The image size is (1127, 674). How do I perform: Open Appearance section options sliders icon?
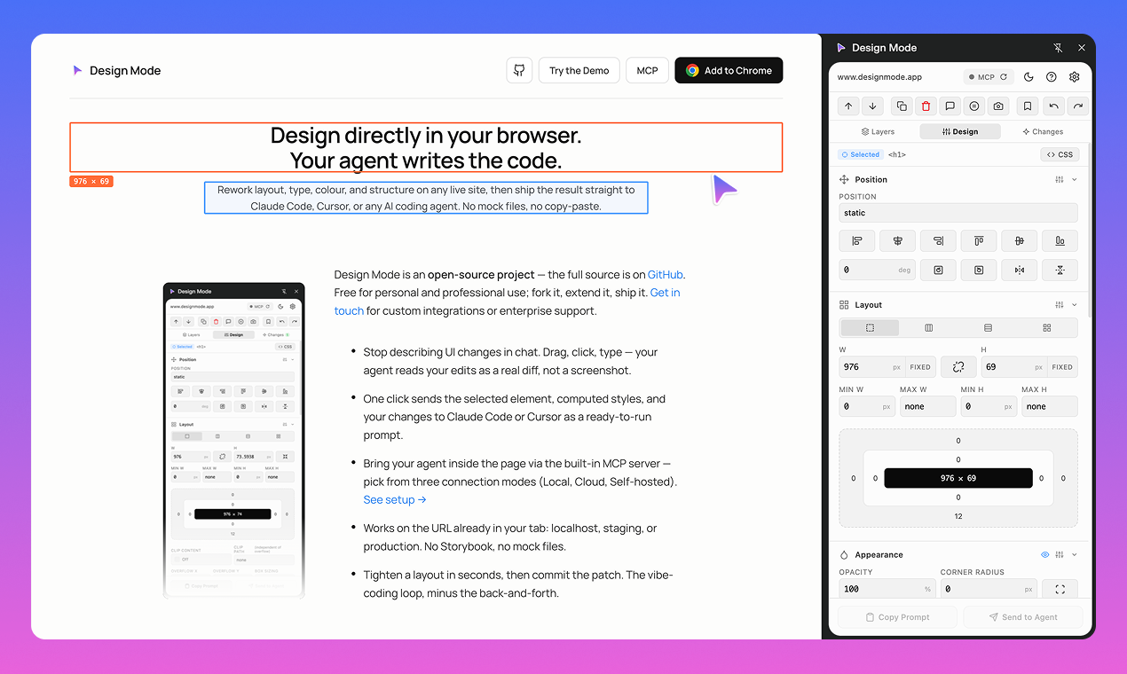coord(1060,555)
